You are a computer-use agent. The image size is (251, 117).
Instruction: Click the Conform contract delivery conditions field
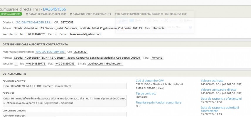65,115
